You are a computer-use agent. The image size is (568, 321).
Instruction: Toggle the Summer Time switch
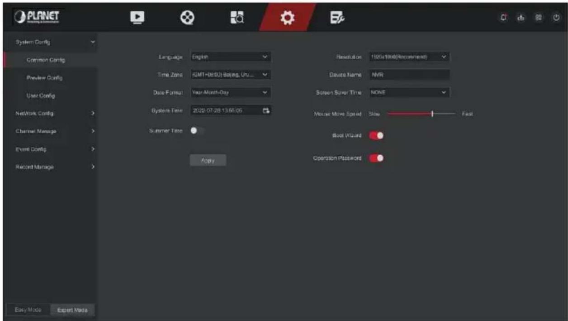pos(197,131)
